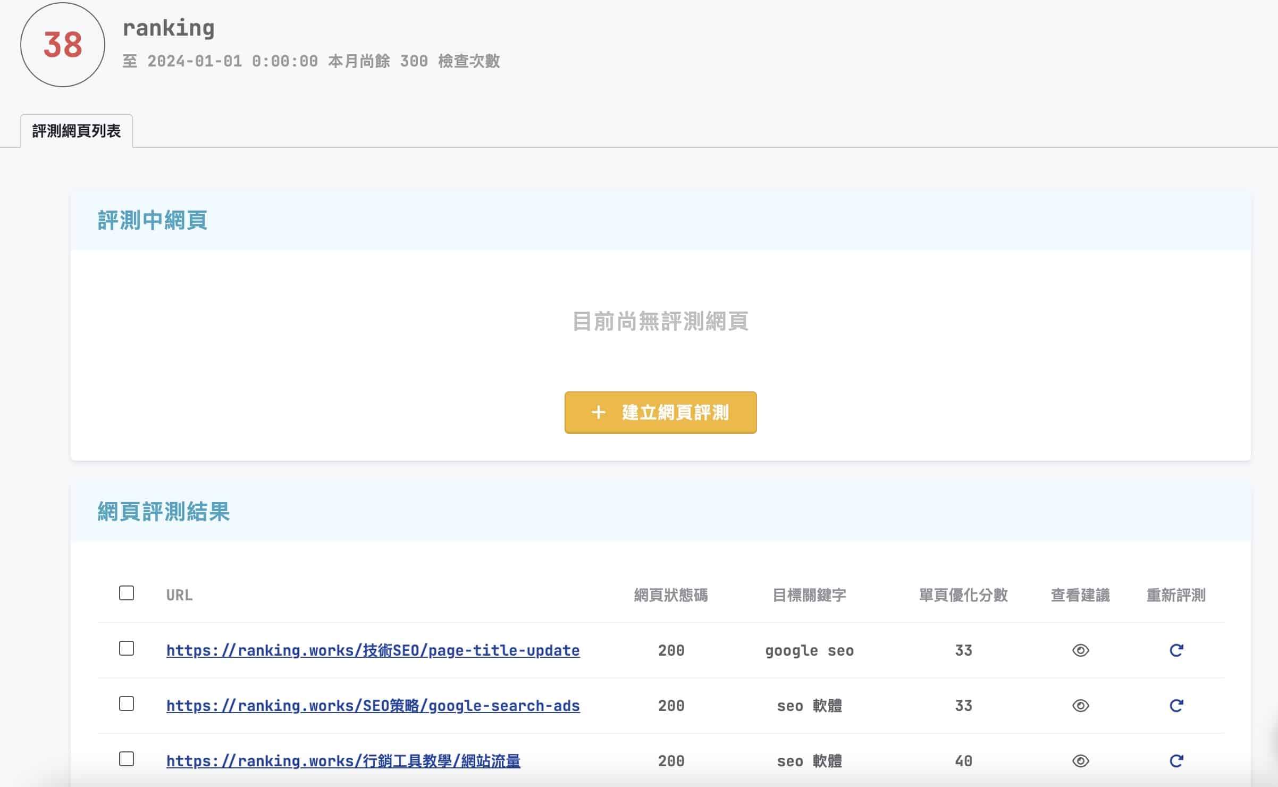Check the box for page-title-update row
This screenshot has width=1278, height=787.
(x=127, y=648)
